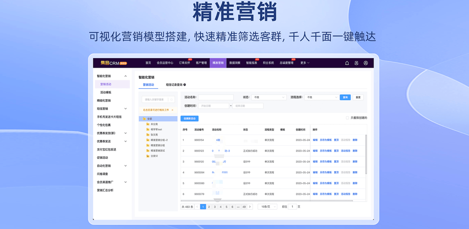Go to previous page arrow in pagination

point(197,207)
